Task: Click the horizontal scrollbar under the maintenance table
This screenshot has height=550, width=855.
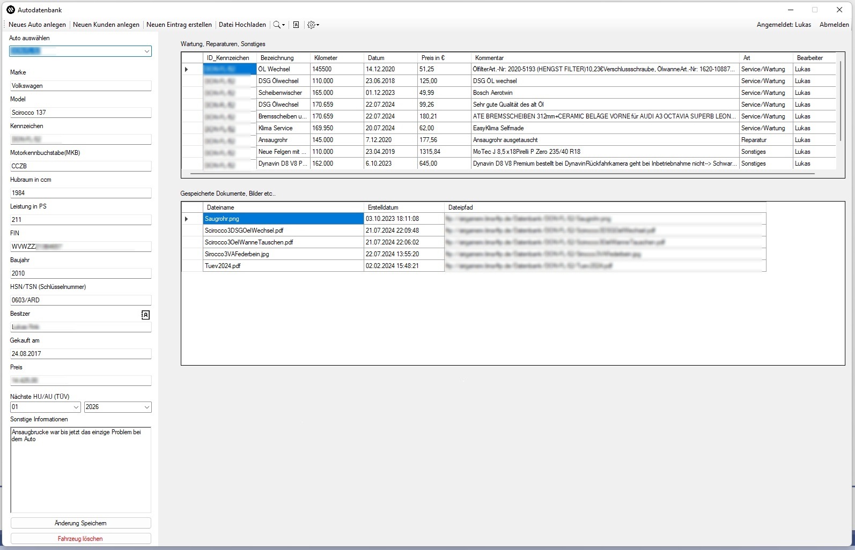Action: coord(503,174)
